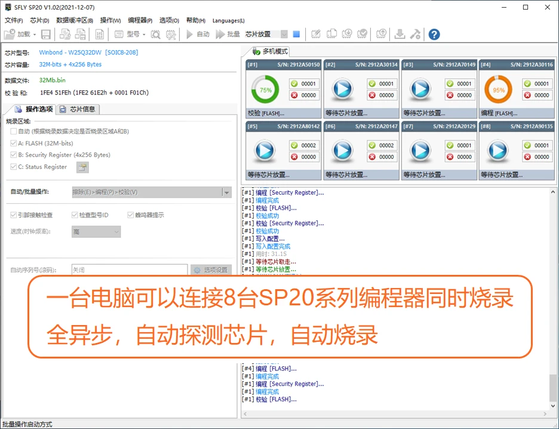Screen dimensions: 559x429
Task: Toggle the A: FLASH (32M-bits) checkbox
Action: tap(13, 143)
